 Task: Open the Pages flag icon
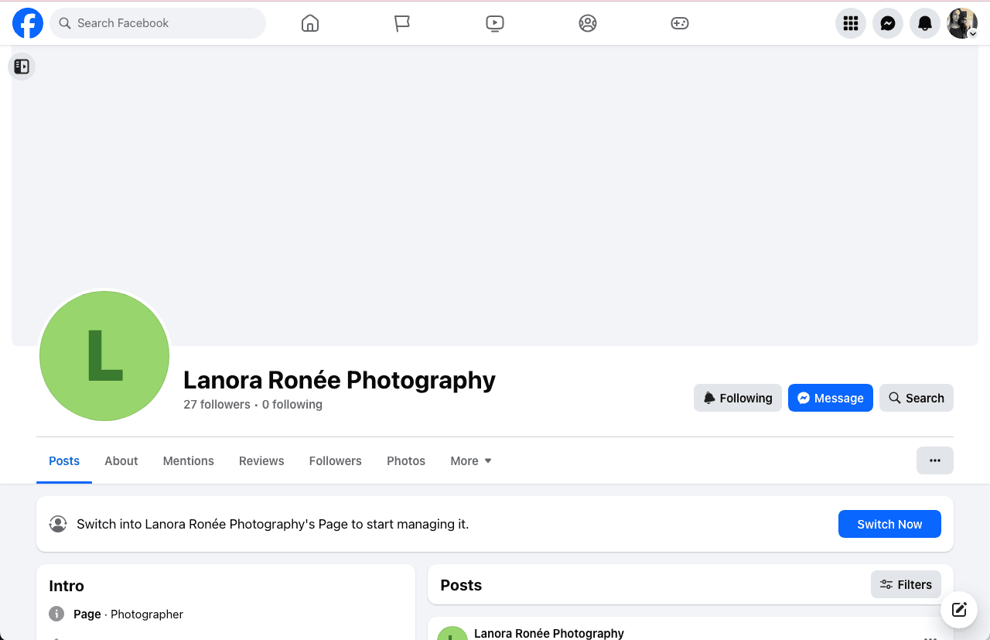click(401, 23)
